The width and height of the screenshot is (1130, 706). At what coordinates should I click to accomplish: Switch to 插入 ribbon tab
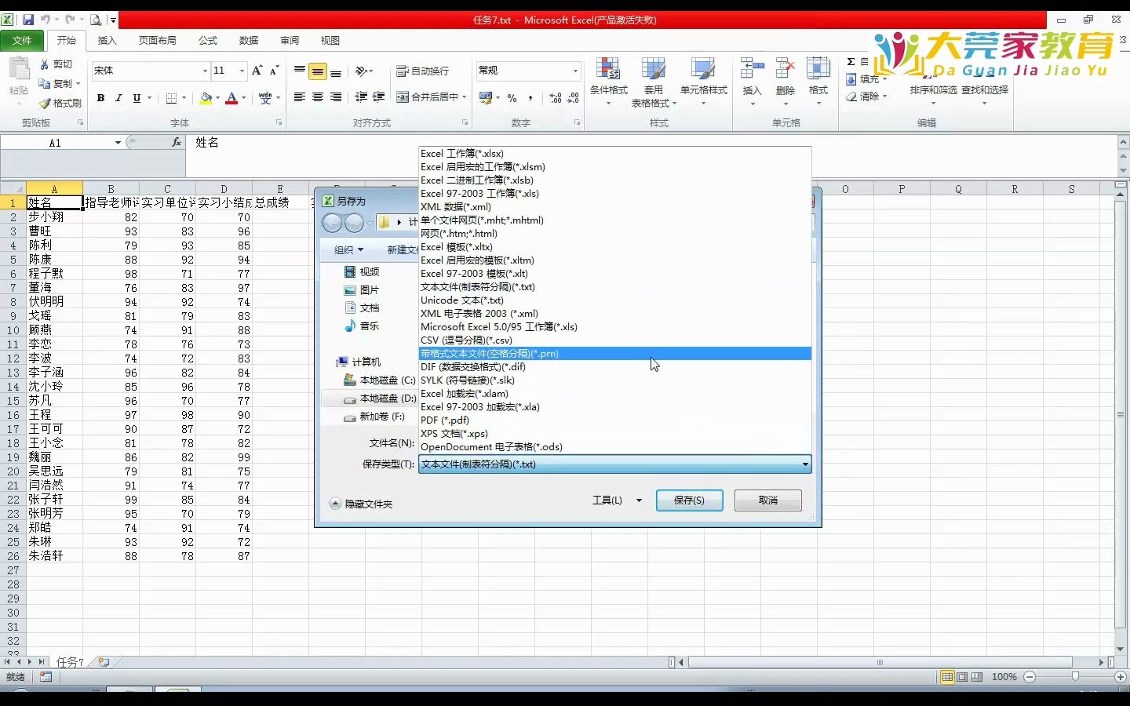(x=108, y=40)
